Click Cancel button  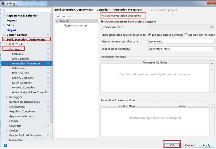tap(189, 145)
